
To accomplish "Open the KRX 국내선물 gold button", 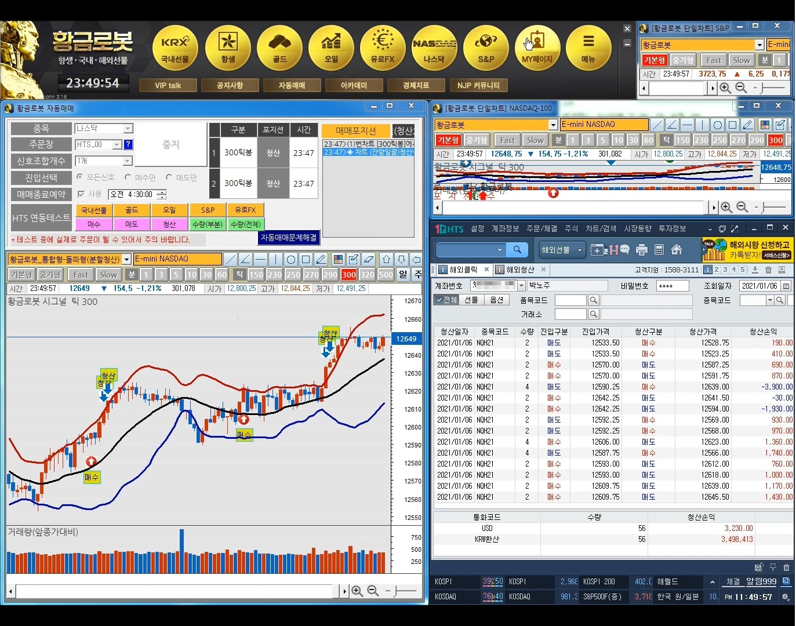I will tap(175, 48).
